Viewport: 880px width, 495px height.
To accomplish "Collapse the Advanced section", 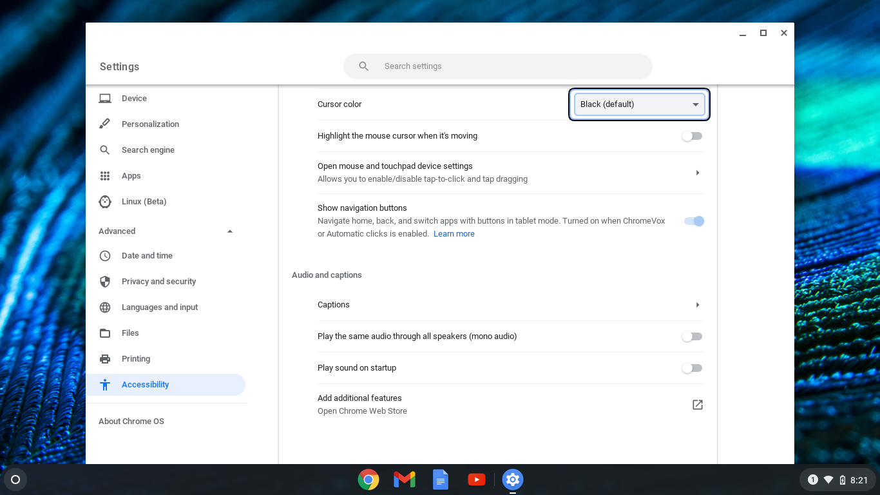I will (x=229, y=231).
